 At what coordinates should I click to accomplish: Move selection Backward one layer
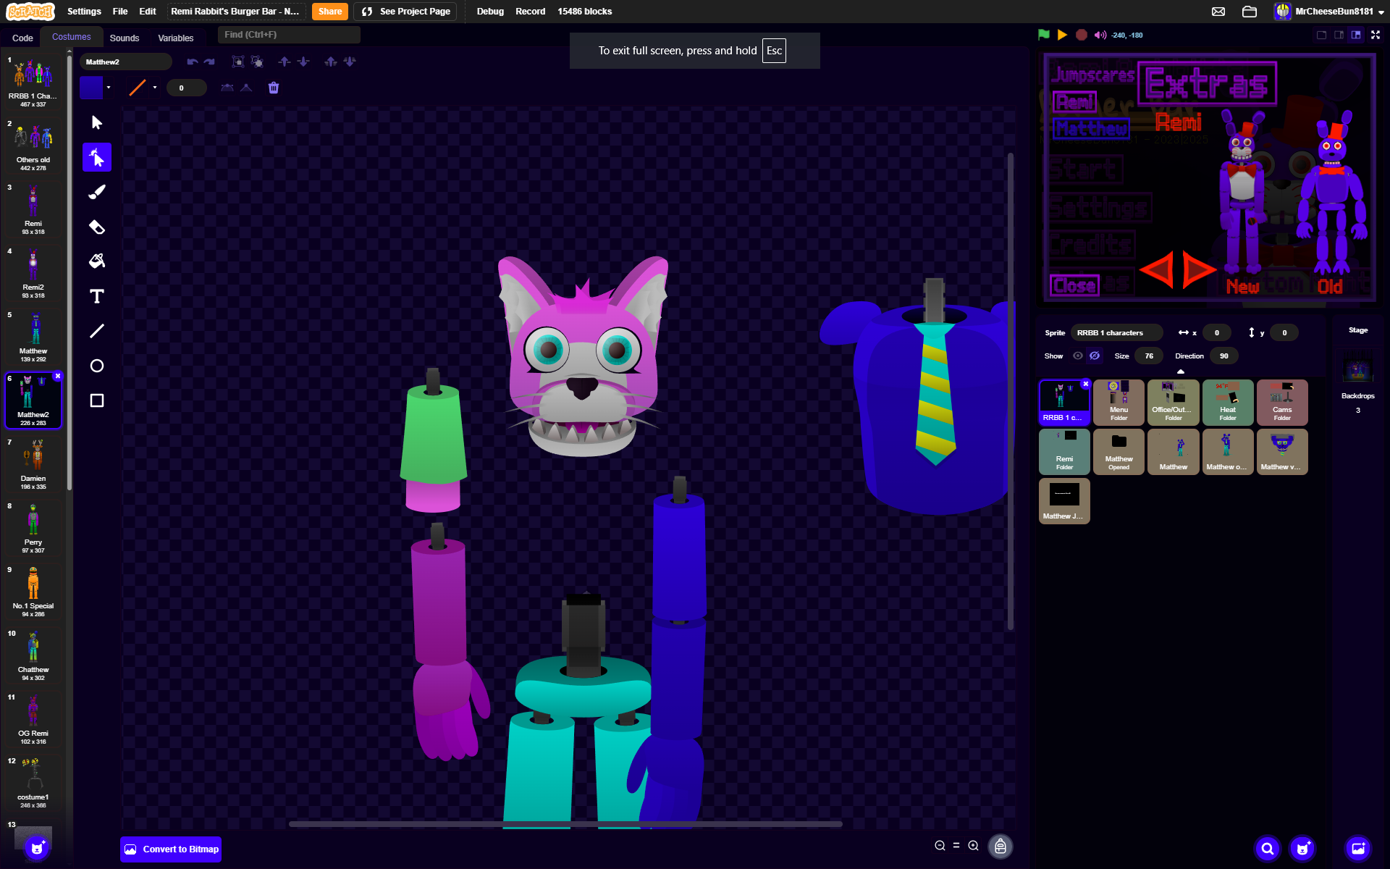(303, 62)
